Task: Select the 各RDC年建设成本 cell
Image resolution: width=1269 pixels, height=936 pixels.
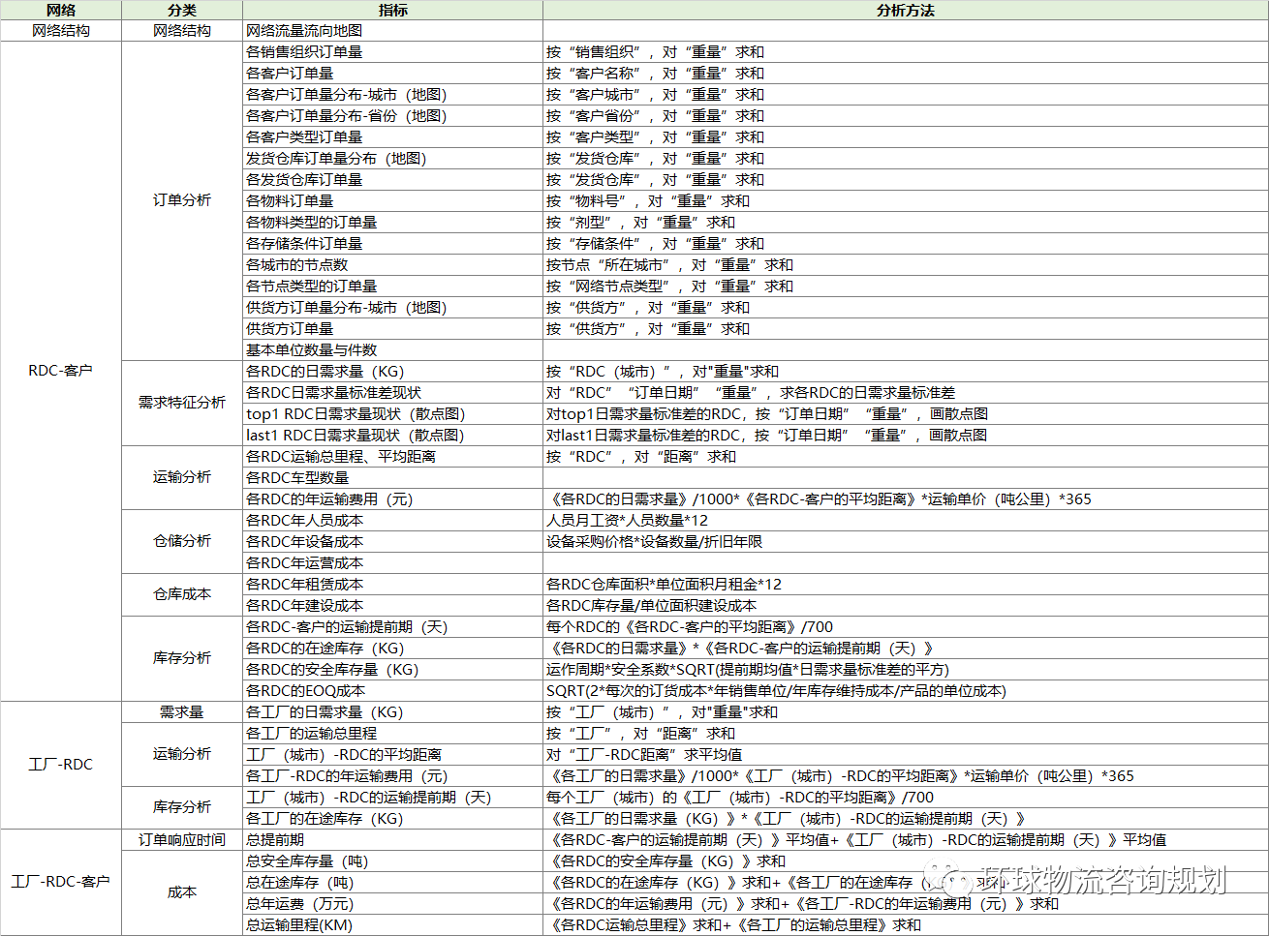Action: [x=392, y=605]
